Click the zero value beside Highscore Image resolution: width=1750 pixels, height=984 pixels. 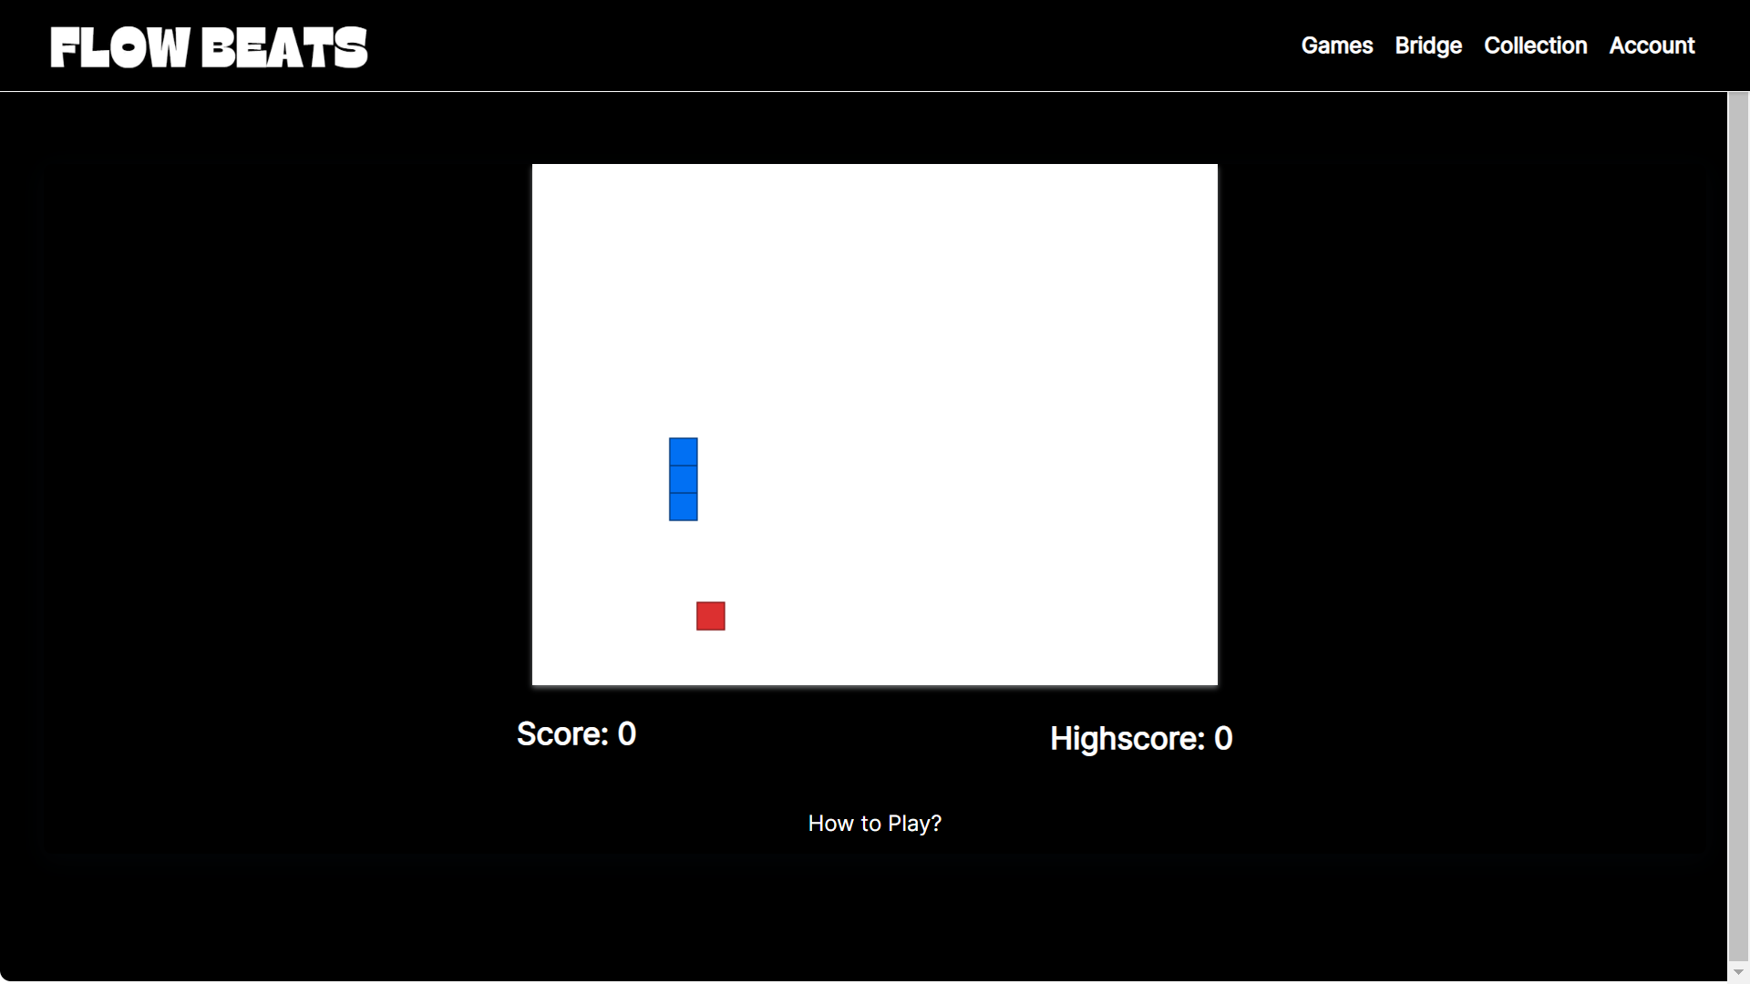(x=1223, y=739)
